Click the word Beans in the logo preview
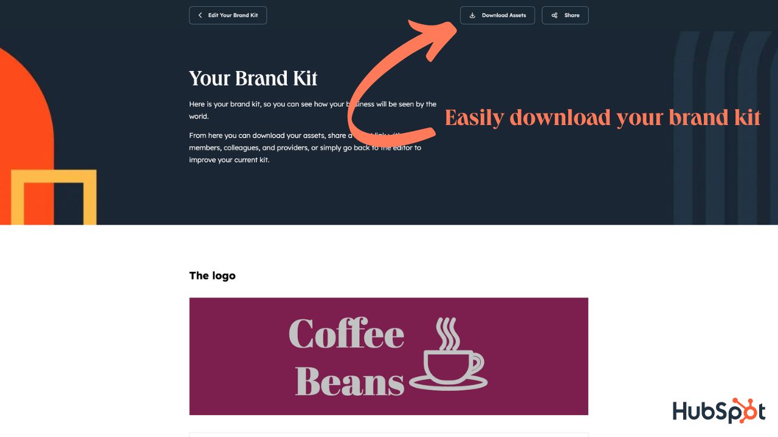 tap(349, 381)
